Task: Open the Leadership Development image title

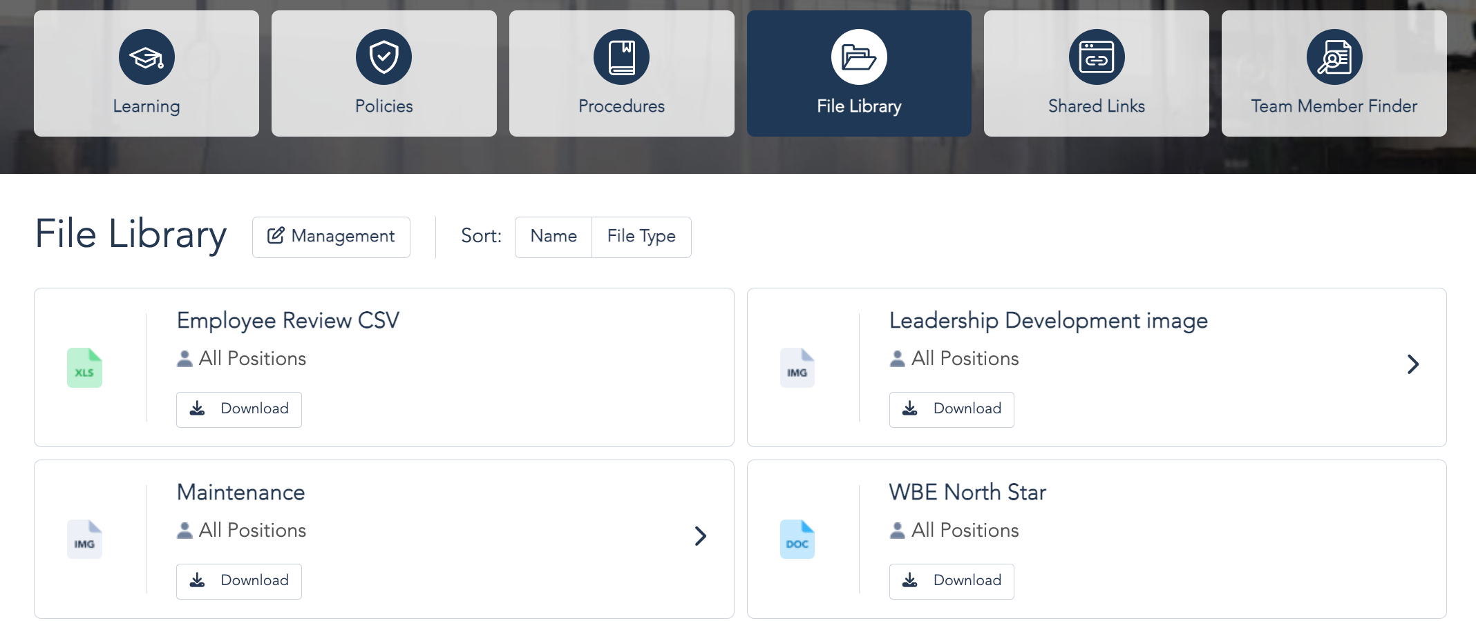Action: click(1048, 321)
